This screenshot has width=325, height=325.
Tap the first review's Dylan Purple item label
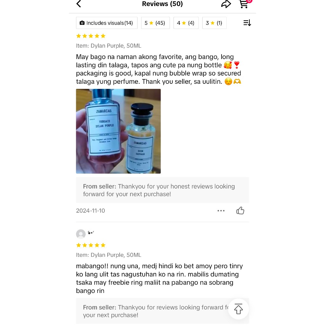click(x=109, y=46)
